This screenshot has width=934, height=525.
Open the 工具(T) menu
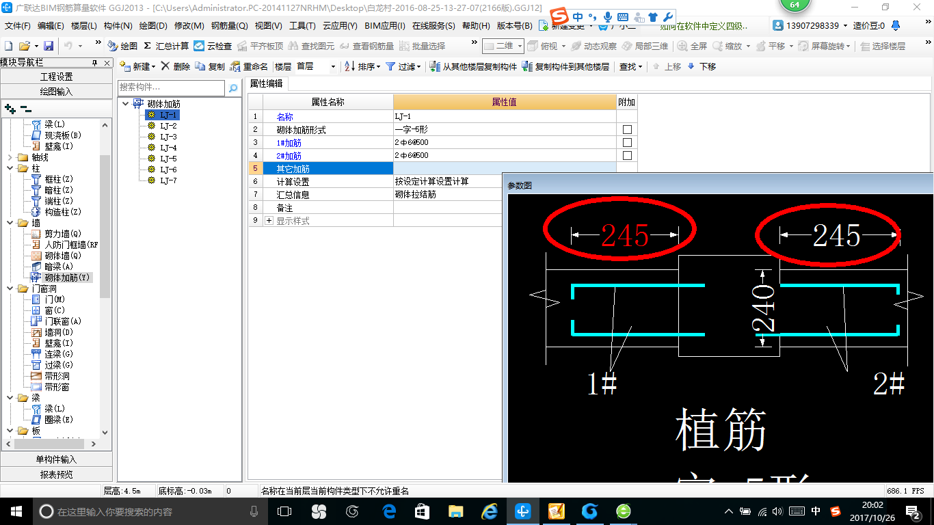coord(302,26)
